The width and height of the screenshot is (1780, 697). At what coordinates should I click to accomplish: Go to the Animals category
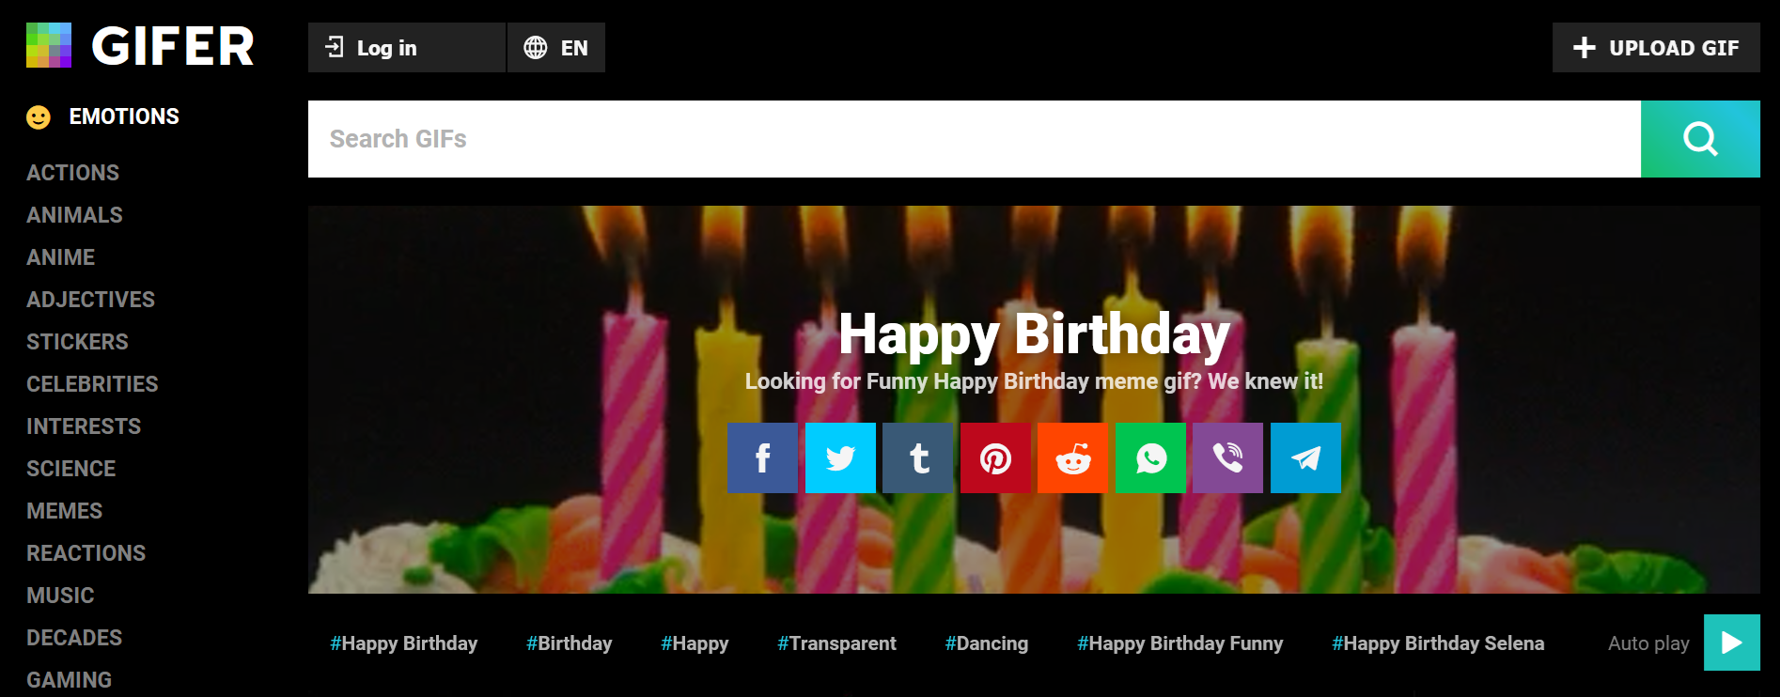(74, 215)
